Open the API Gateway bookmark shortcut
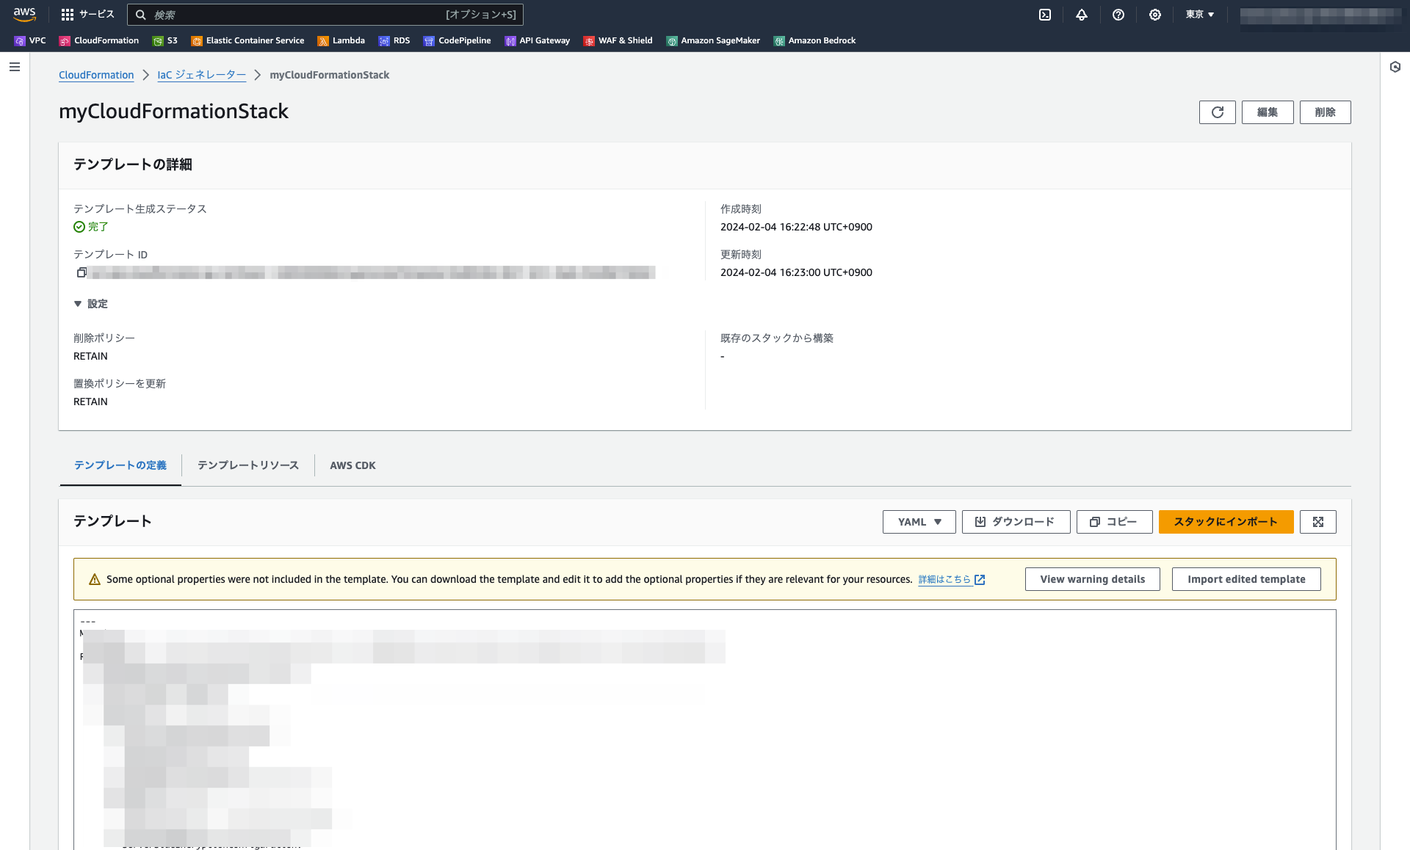Image resolution: width=1410 pixels, height=850 pixels. click(x=538, y=40)
